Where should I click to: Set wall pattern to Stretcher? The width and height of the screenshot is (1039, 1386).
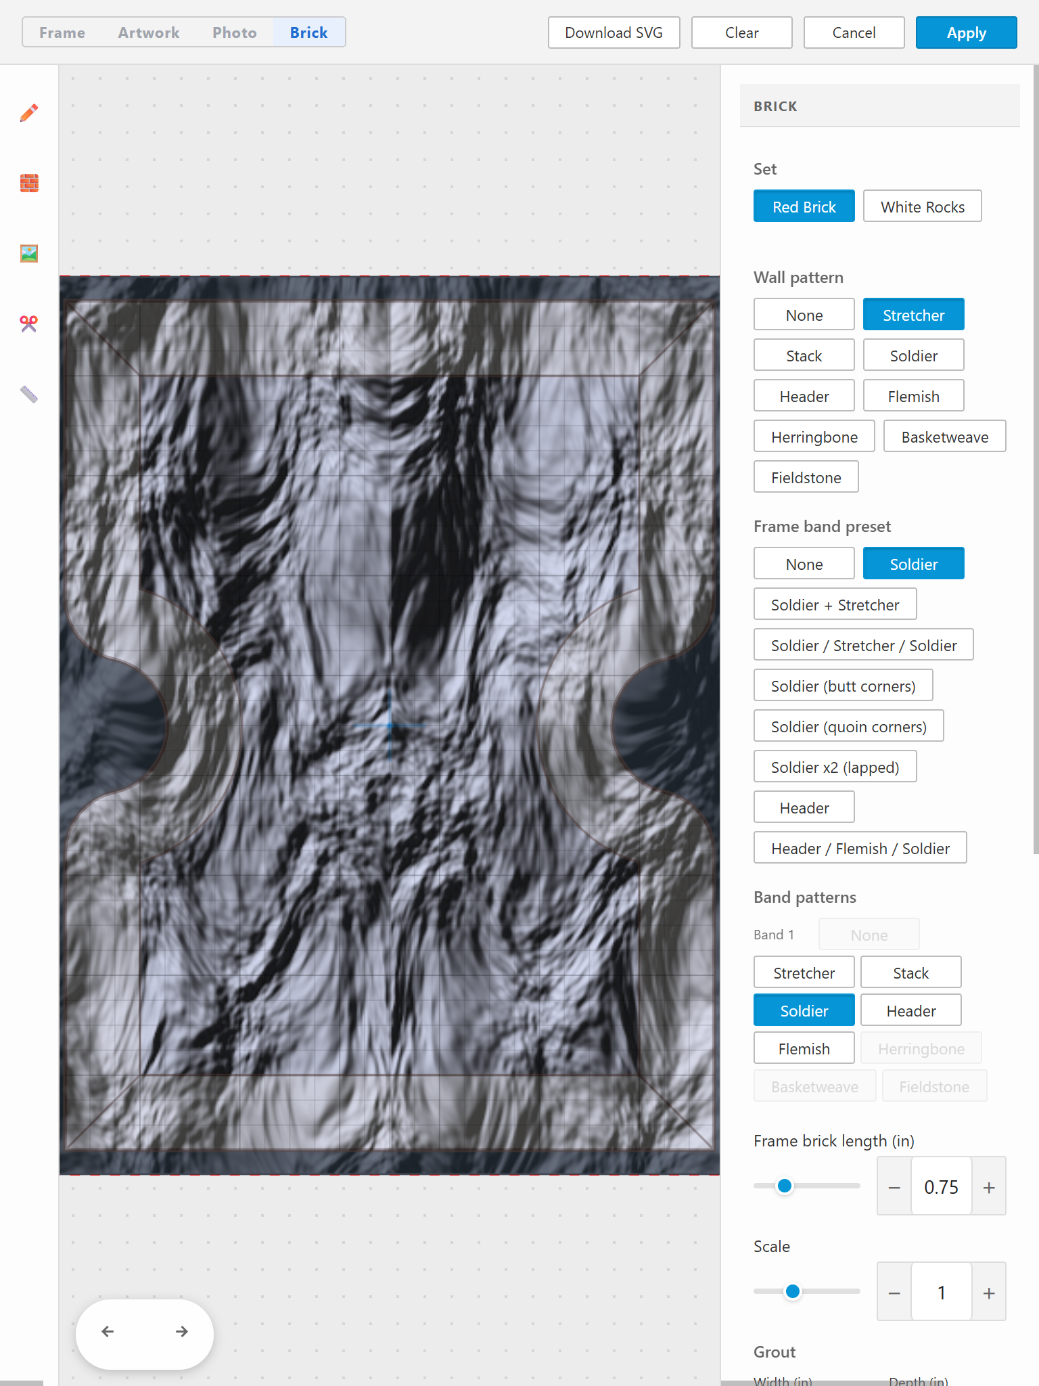tap(914, 315)
